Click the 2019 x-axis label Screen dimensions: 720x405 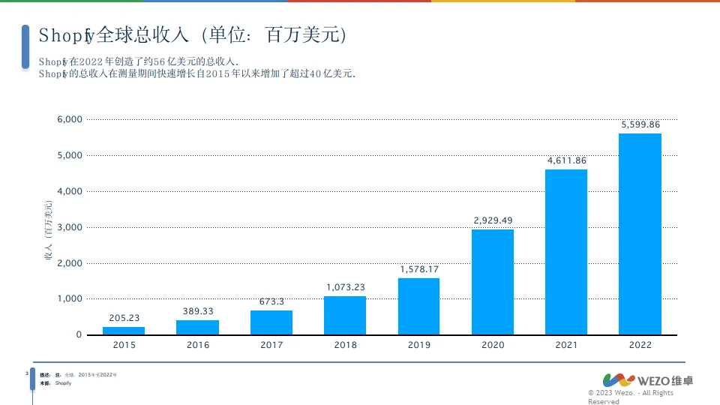point(419,345)
